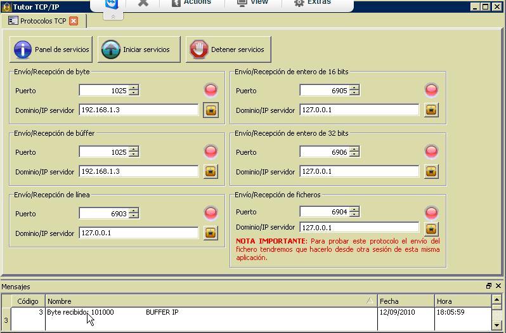Click línea server IP field 127.0.0.1
Viewport: 506px width, 333px height.
[139, 233]
